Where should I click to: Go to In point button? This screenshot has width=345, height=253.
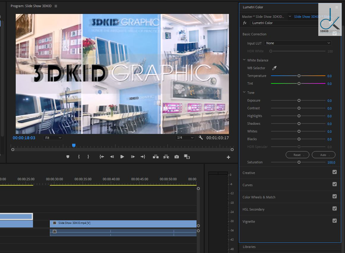102,156
